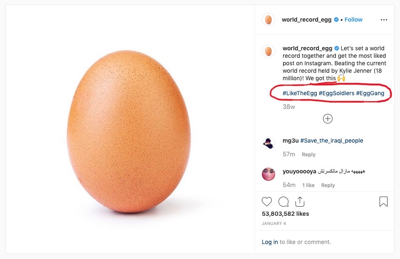This screenshot has width=400, height=259.
Task: Open the post options three-dot menu
Action: [384, 20]
